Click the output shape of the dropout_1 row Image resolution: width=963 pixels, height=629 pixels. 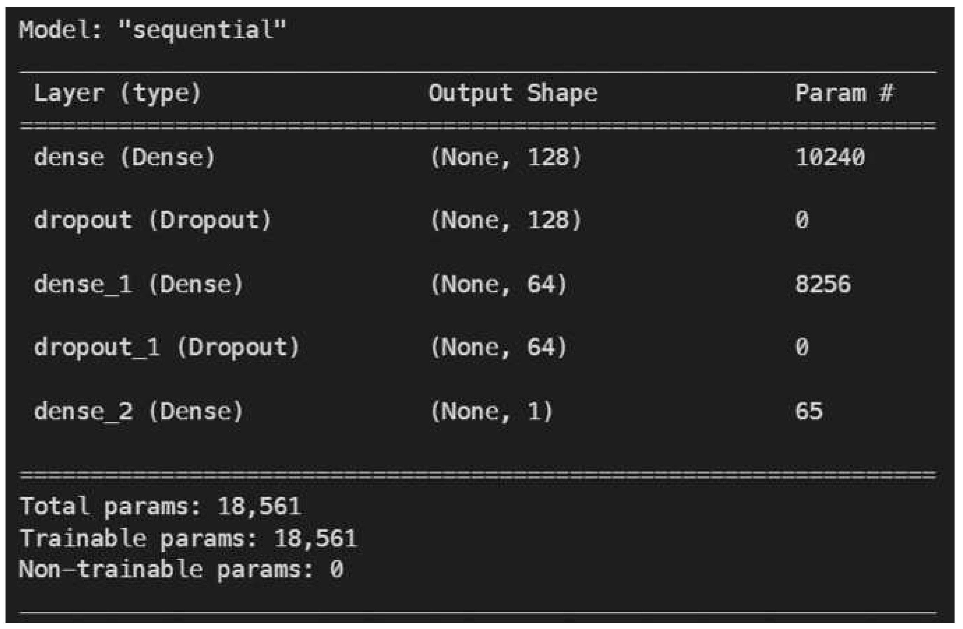coord(498,347)
